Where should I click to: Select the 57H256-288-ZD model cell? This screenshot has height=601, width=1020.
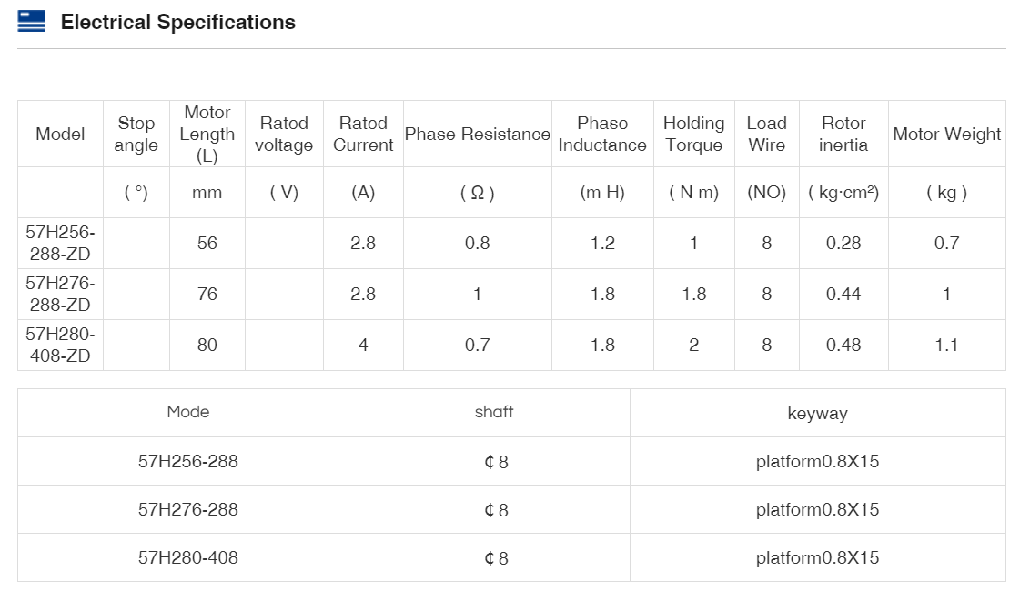[x=60, y=244]
